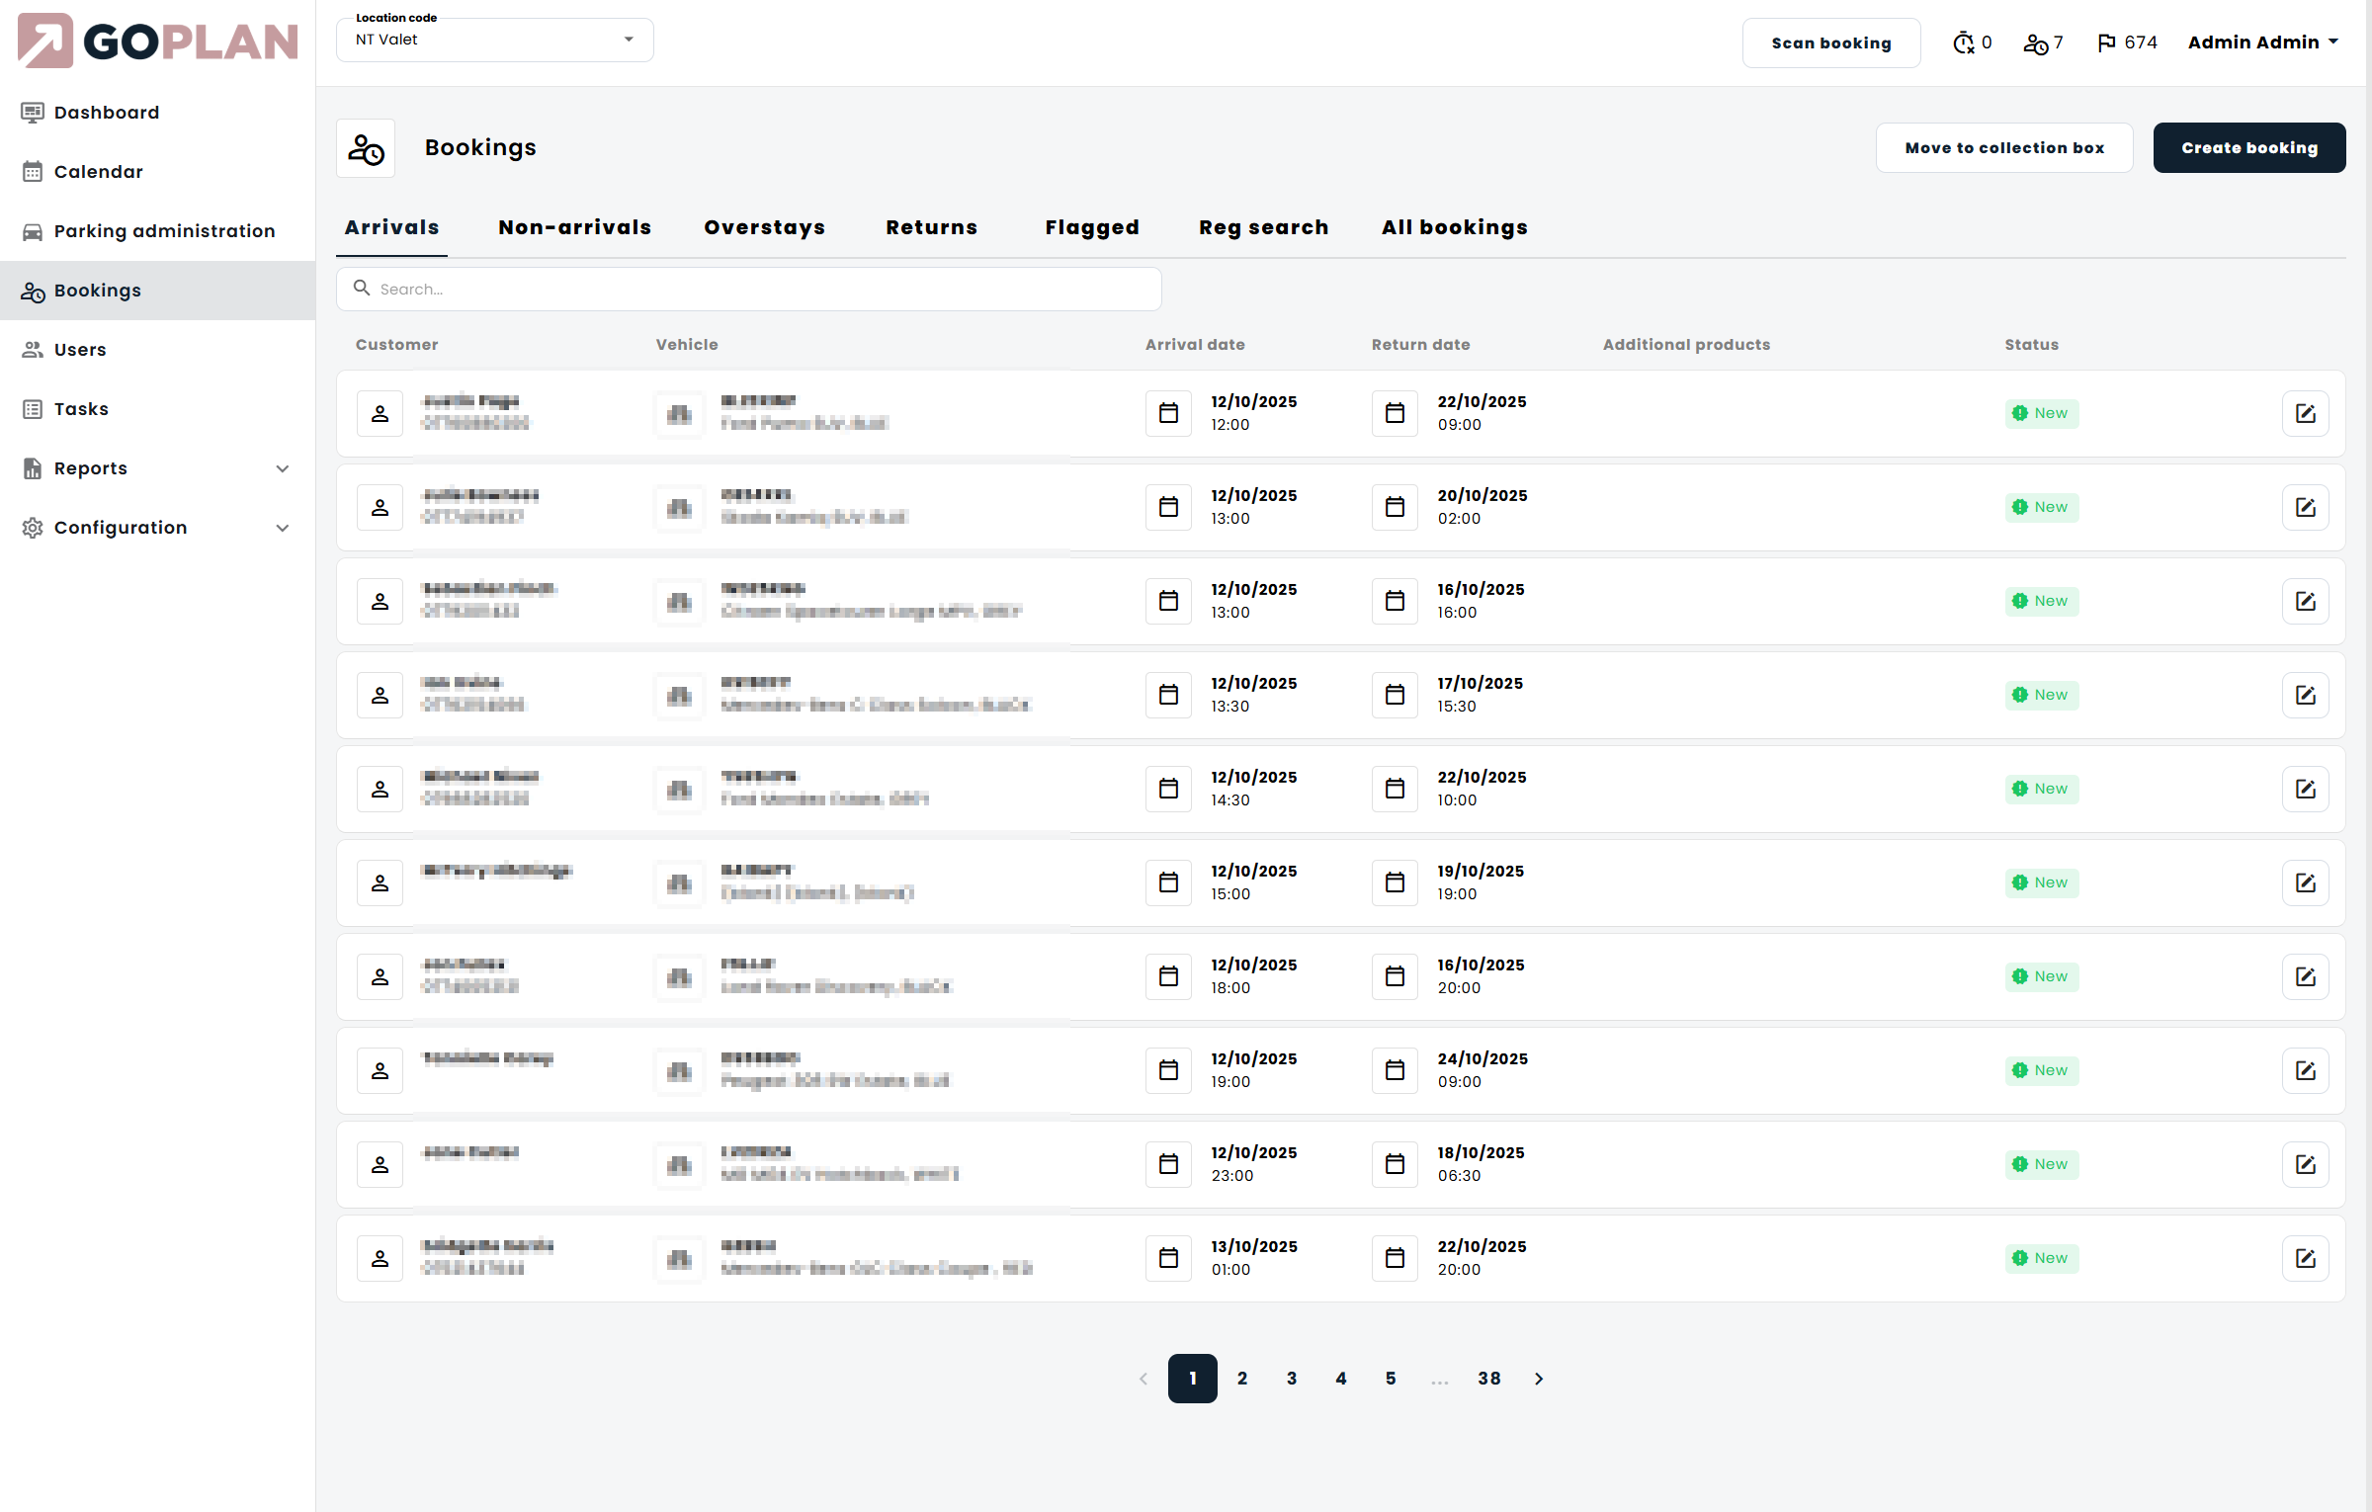Open the flagged bookings counter icon showing 674
2372x1512 pixels.
[x=2106, y=42]
